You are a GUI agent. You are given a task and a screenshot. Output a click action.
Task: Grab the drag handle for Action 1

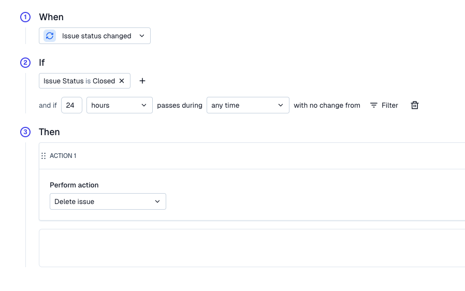click(x=43, y=156)
